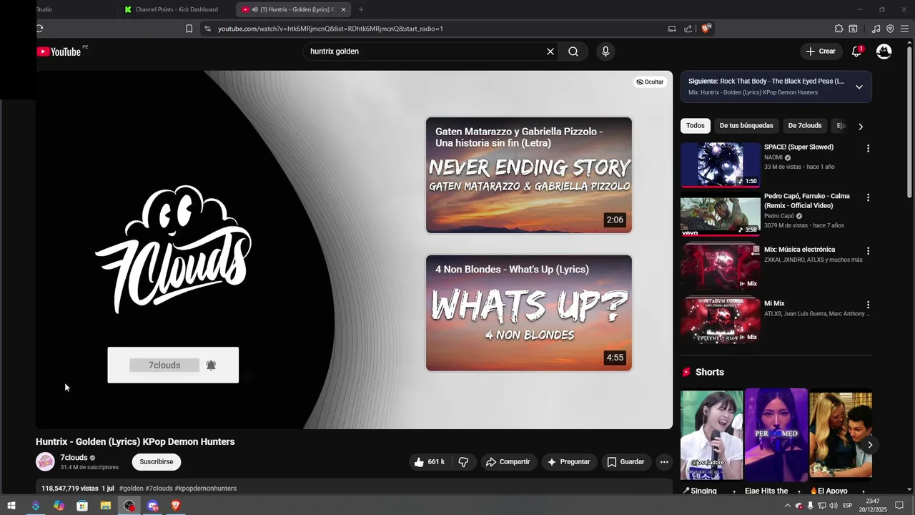The width and height of the screenshot is (915, 515).
Task: Open the Windows notification center
Action: [899, 506]
